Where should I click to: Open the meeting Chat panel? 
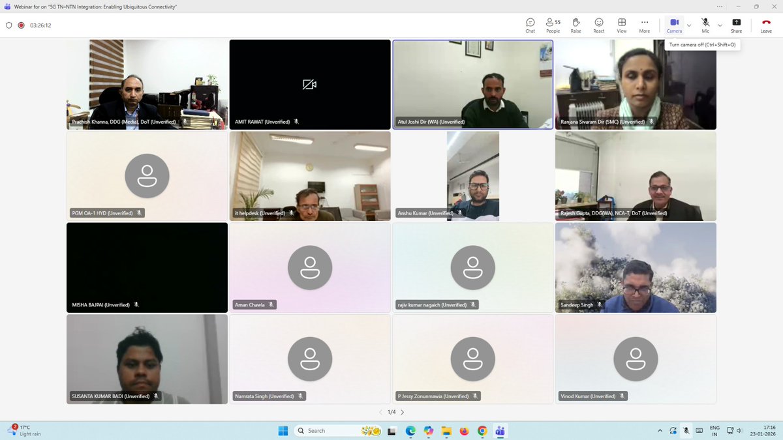click(530, 25)
